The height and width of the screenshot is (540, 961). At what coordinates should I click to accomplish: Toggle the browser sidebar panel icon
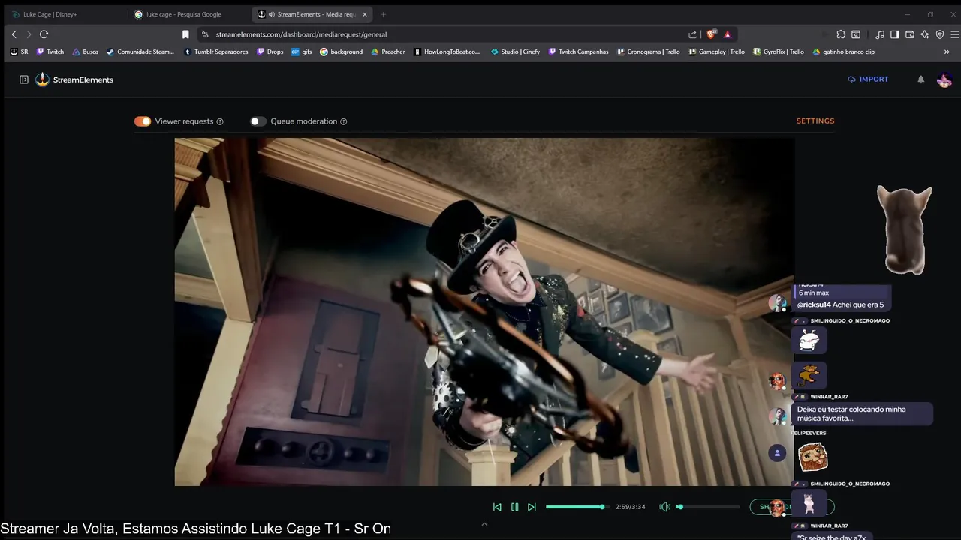[895, 34]
